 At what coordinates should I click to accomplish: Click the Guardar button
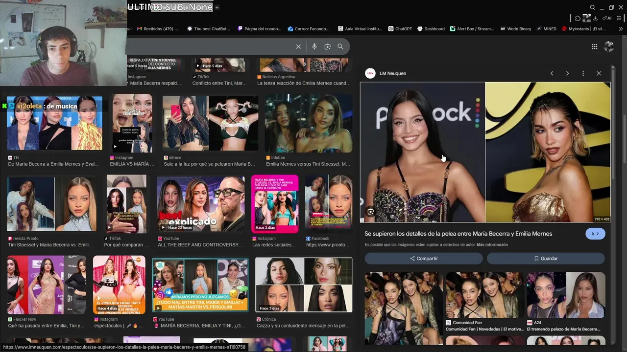pos(546,258)
